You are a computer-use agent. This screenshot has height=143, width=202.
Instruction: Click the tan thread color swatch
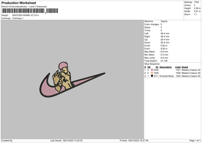(x=152, y=73)
